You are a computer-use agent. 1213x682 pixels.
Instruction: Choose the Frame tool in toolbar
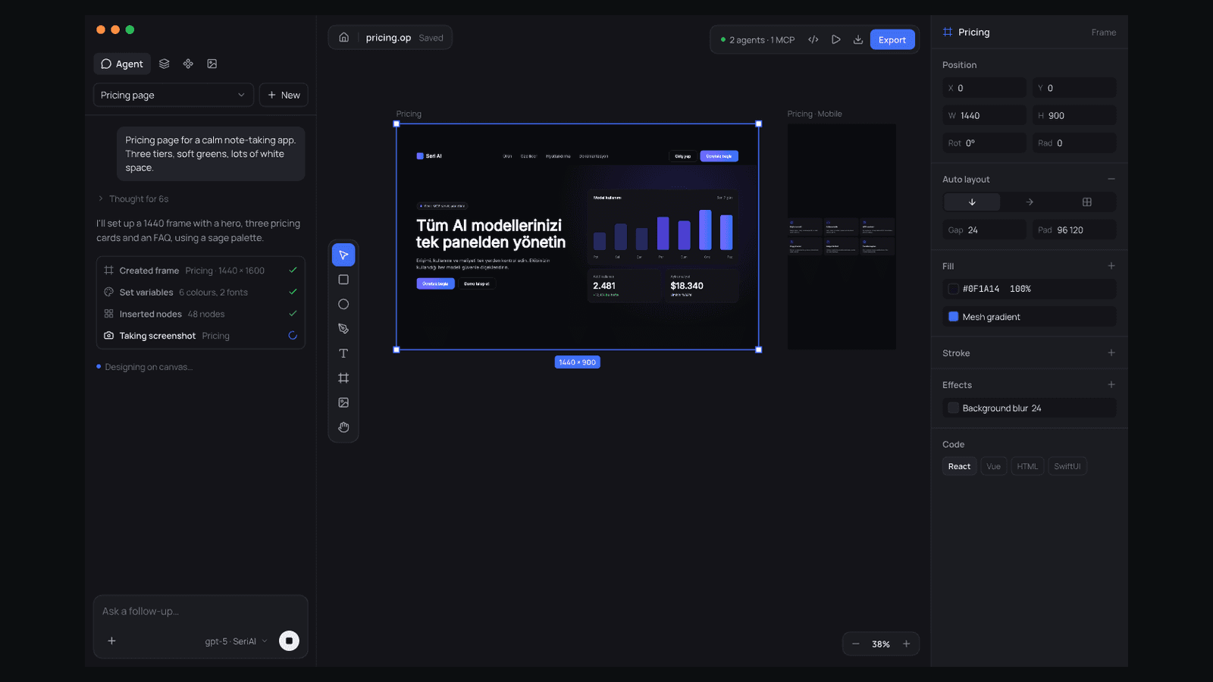pyautogui.click(x=343, y=378)
